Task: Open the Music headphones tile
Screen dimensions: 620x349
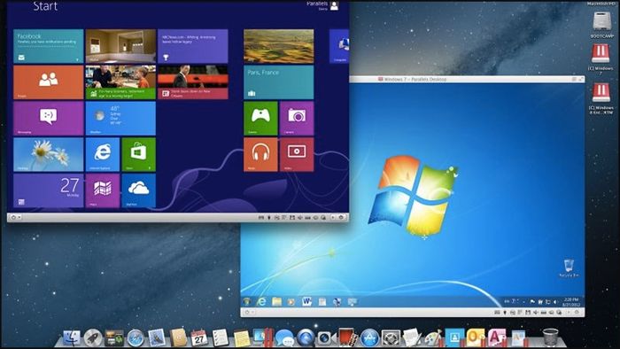Action: (x=260, y=154)
